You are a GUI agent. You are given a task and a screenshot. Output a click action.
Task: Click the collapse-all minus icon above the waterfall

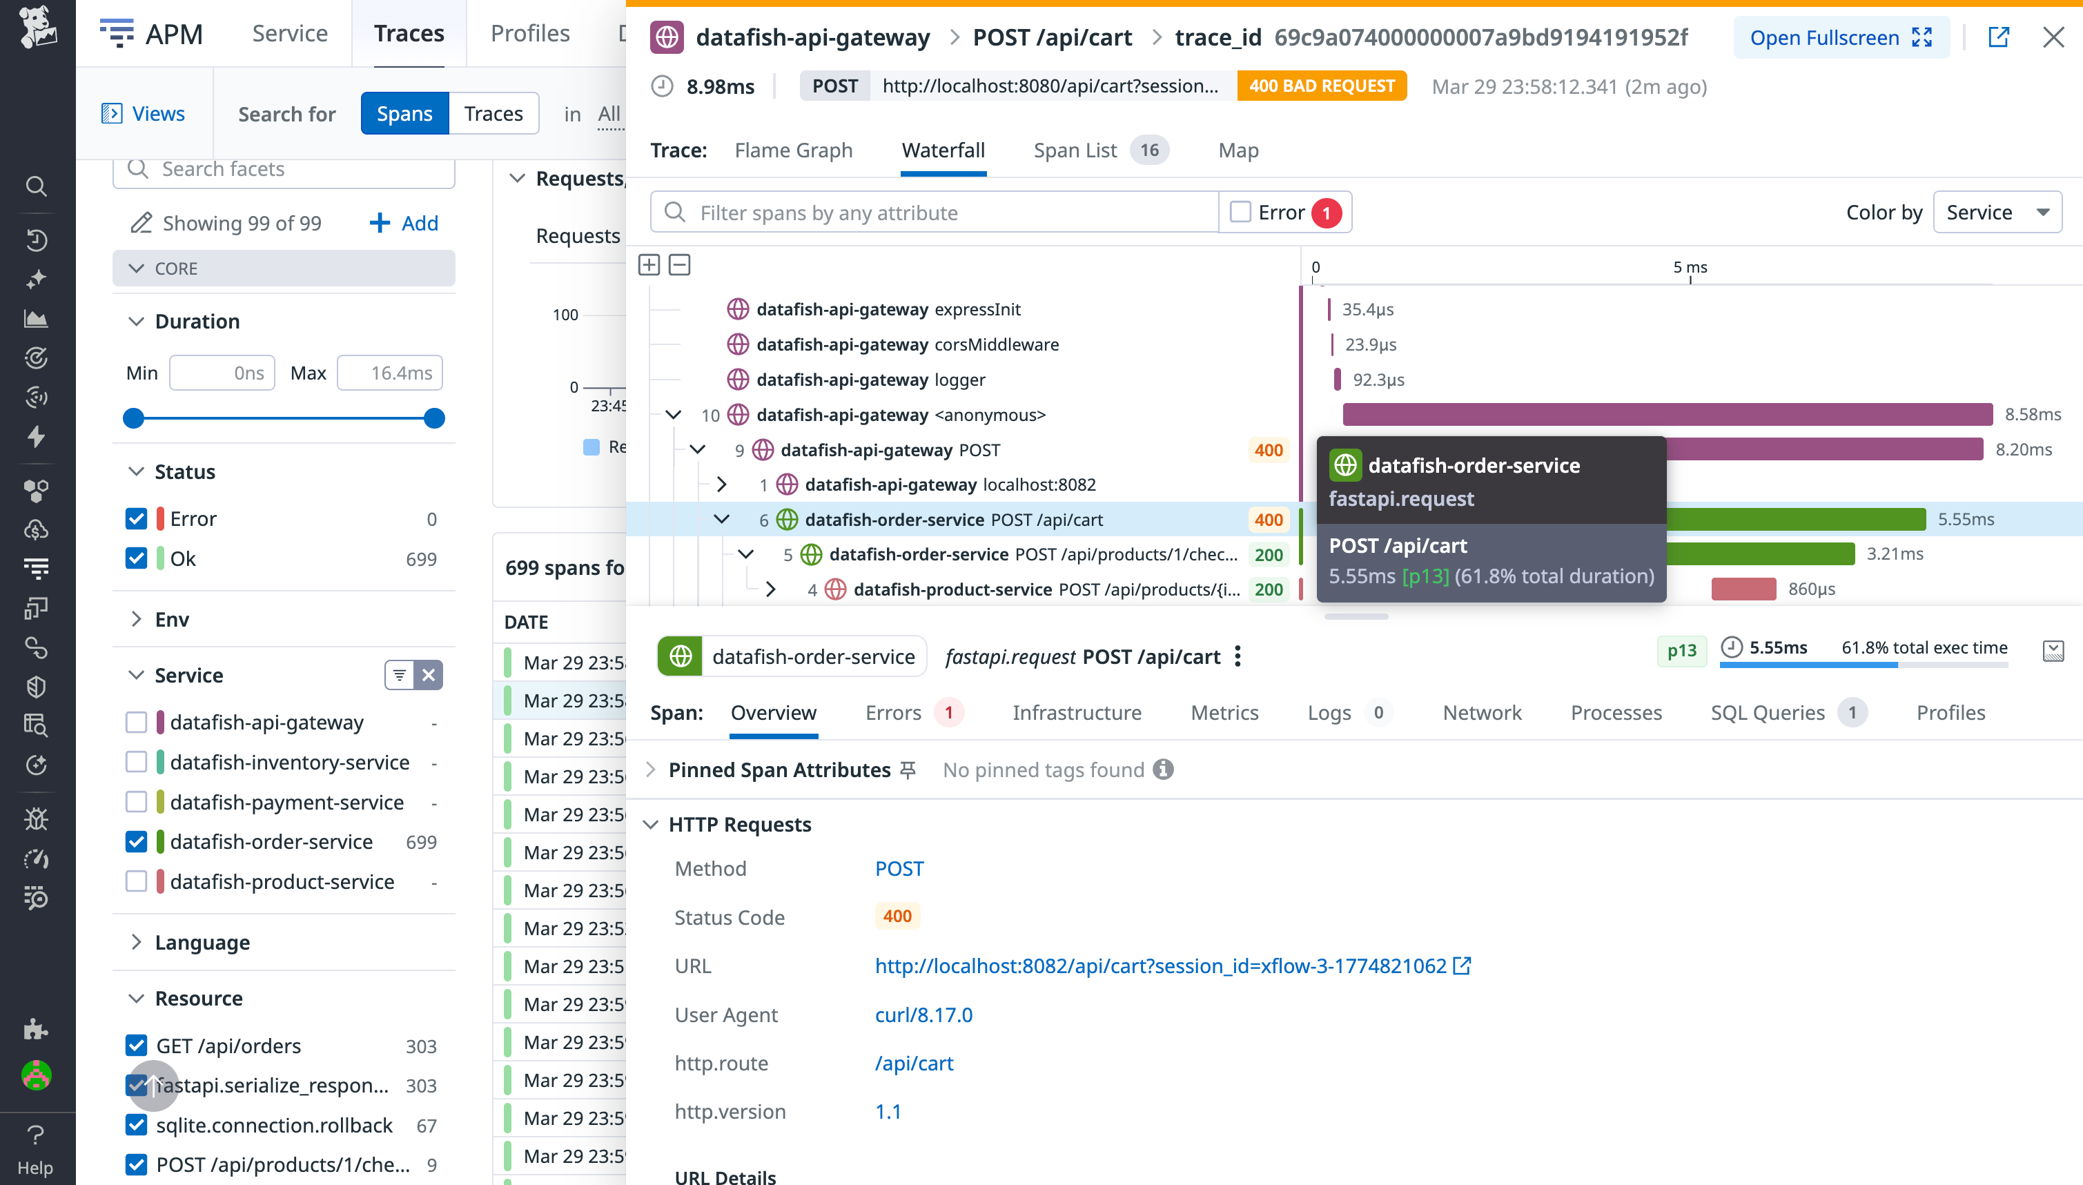(679, 264)
